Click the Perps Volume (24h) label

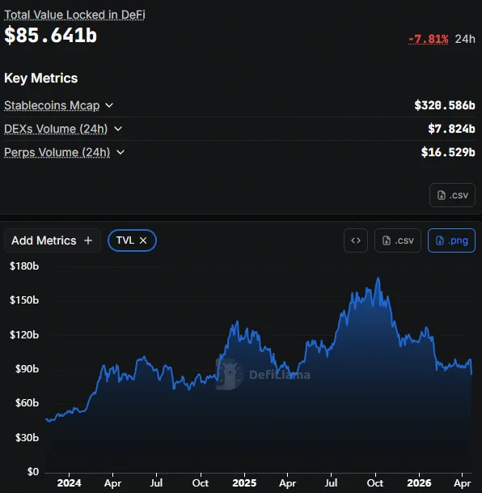tap(57, 152)
